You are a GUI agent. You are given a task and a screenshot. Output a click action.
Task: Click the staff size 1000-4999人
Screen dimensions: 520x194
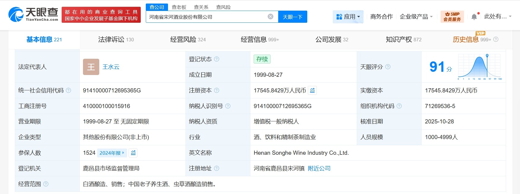coord(441,137)
